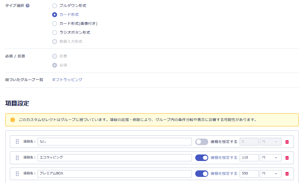Open the ギフトラッピング group link
The height and width of the screenshot is (183, 302).
pyautogui.click(x=67, y=79)
